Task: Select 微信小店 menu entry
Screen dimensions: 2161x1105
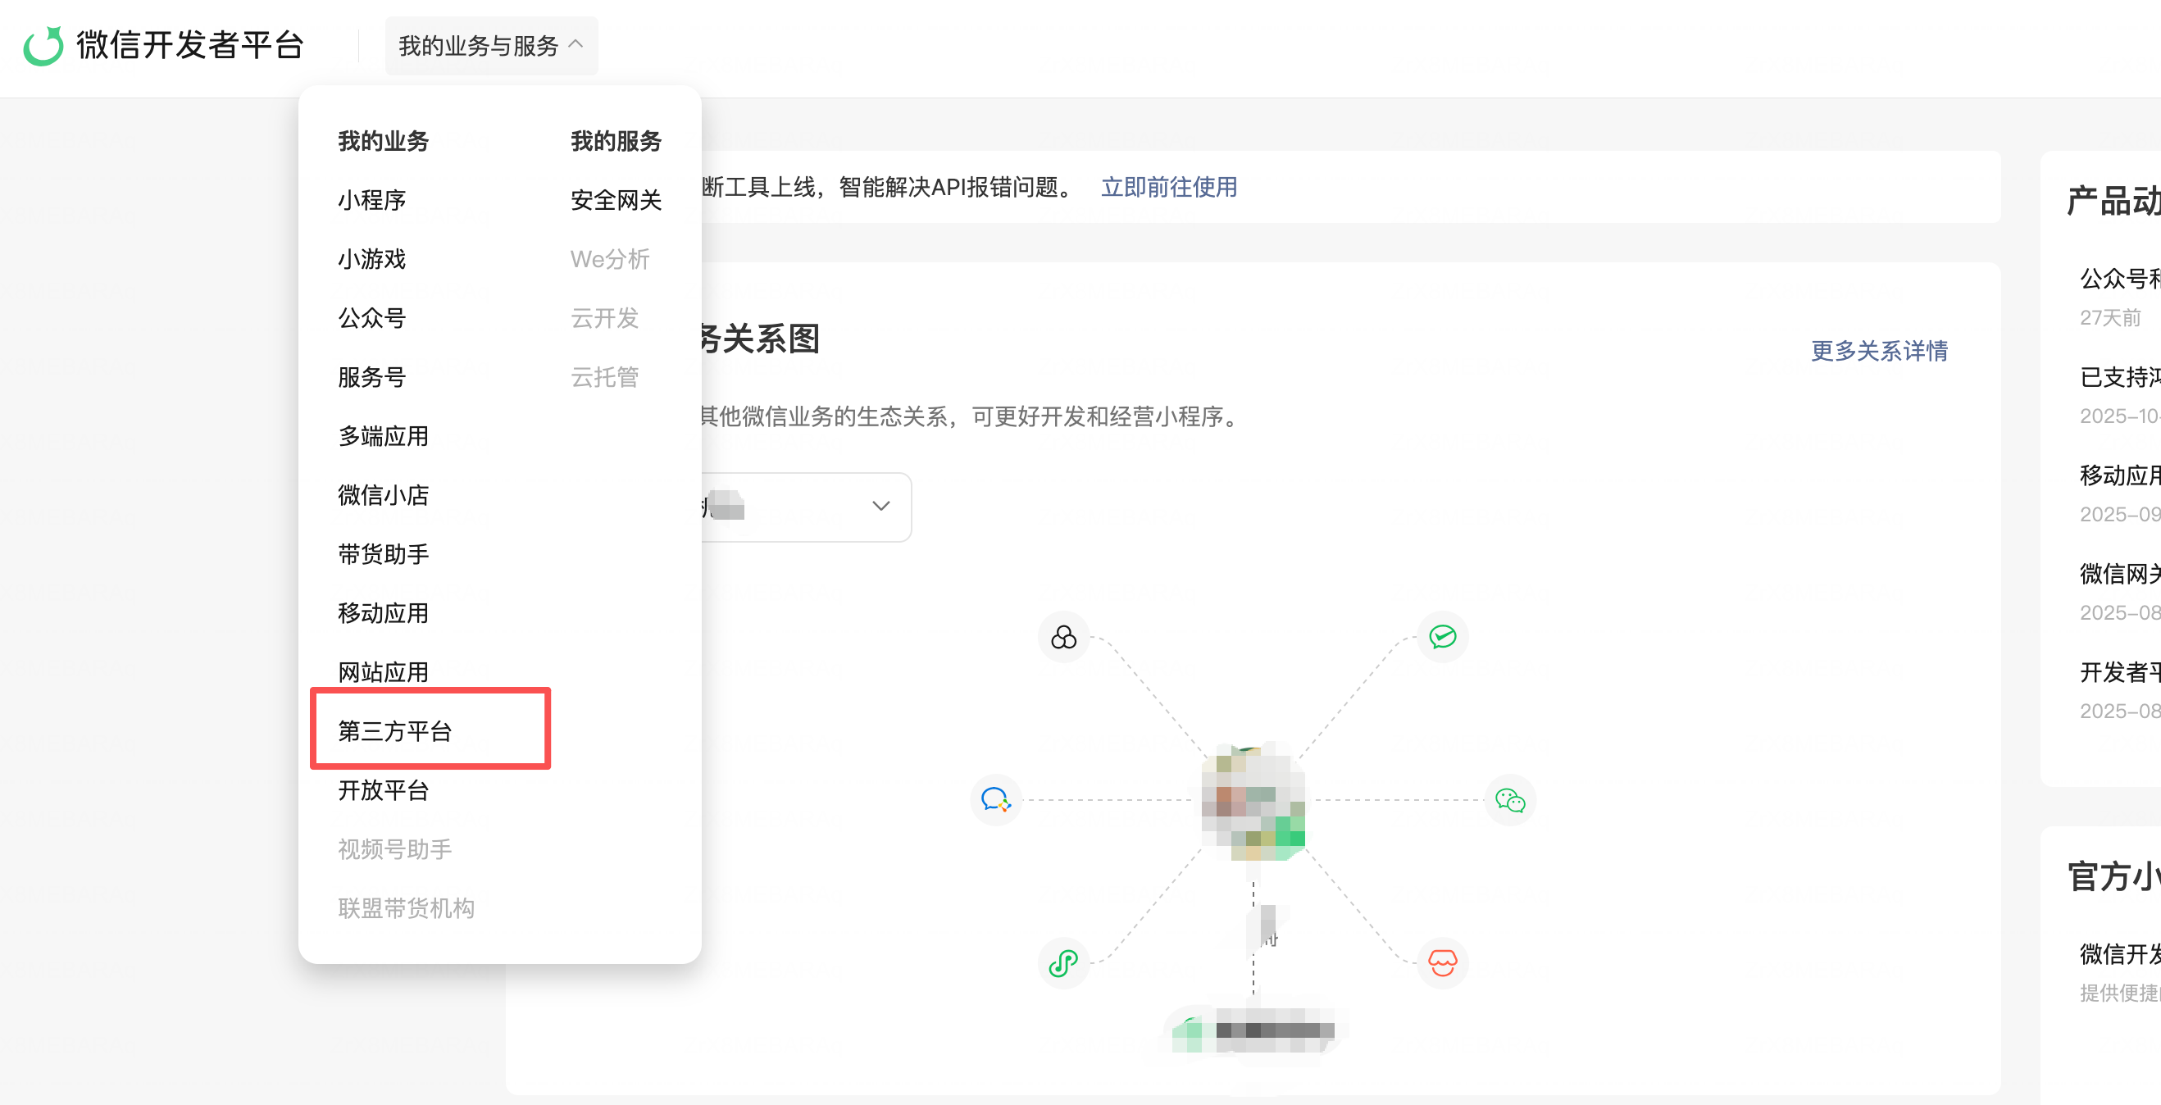Action: (x=384, y=495)
